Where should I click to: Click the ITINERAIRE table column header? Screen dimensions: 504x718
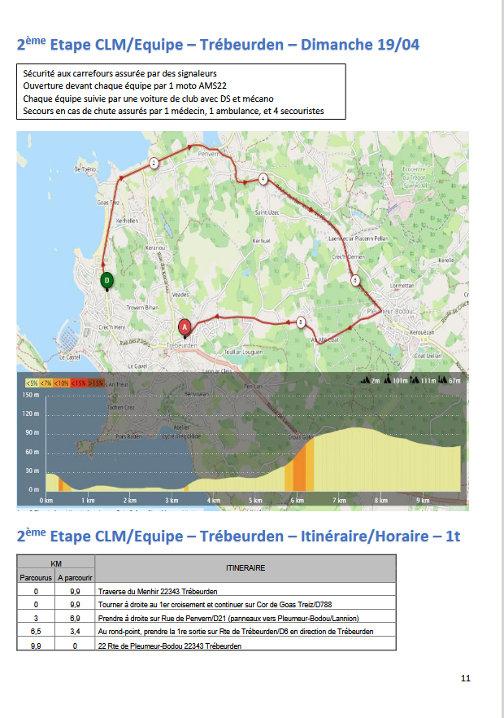pos(245,567)
